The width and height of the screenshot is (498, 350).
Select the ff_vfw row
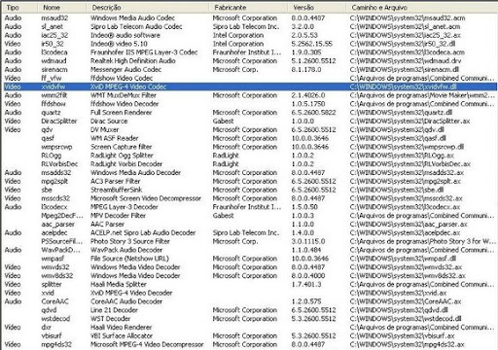[250, 78]
